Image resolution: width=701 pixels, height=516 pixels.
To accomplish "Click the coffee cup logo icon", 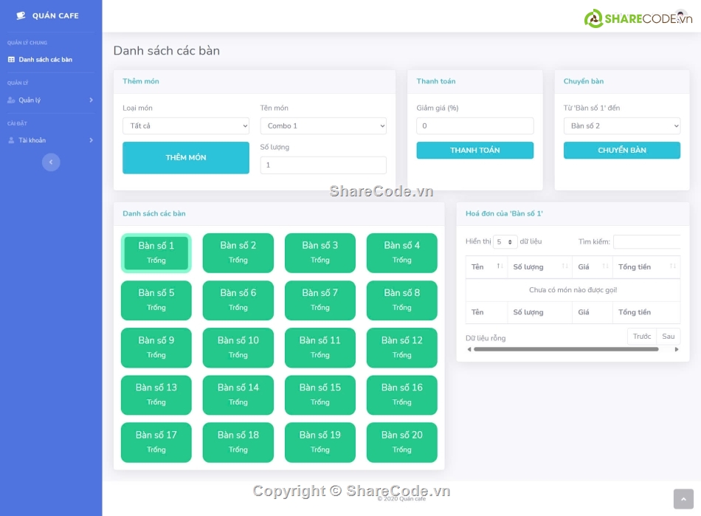I will [x=21, y=16].
